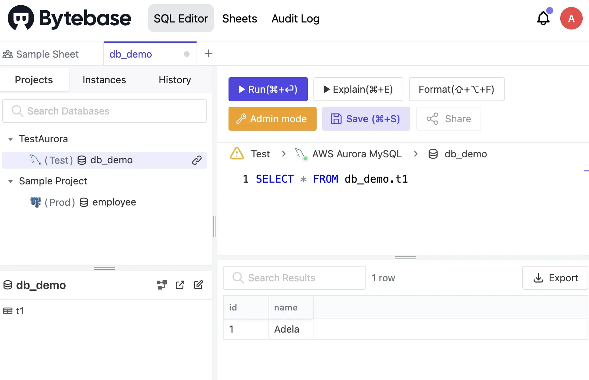Click the MySQL dolphin icon in breadcrumb
Image resolution: width=589 pixels, height=380 pixels.
click(x=301, y=154)
